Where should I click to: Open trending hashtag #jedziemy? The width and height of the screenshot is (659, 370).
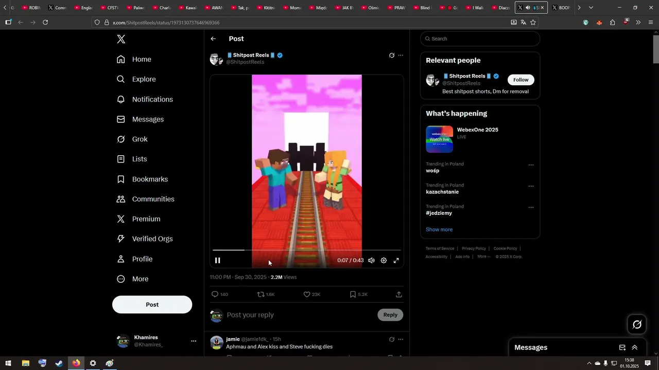[439, 213]
